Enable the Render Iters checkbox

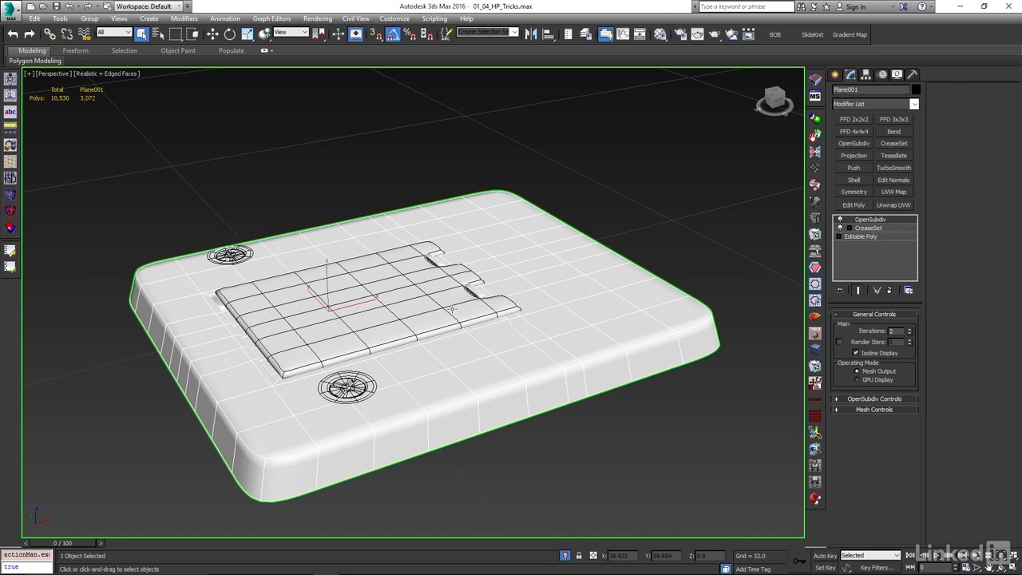click(839, 342)
